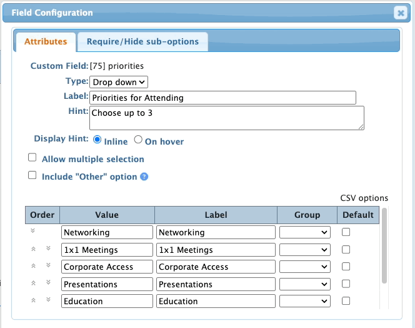
Task: Click into the Hint text area
Action: (x=227, y=118)
